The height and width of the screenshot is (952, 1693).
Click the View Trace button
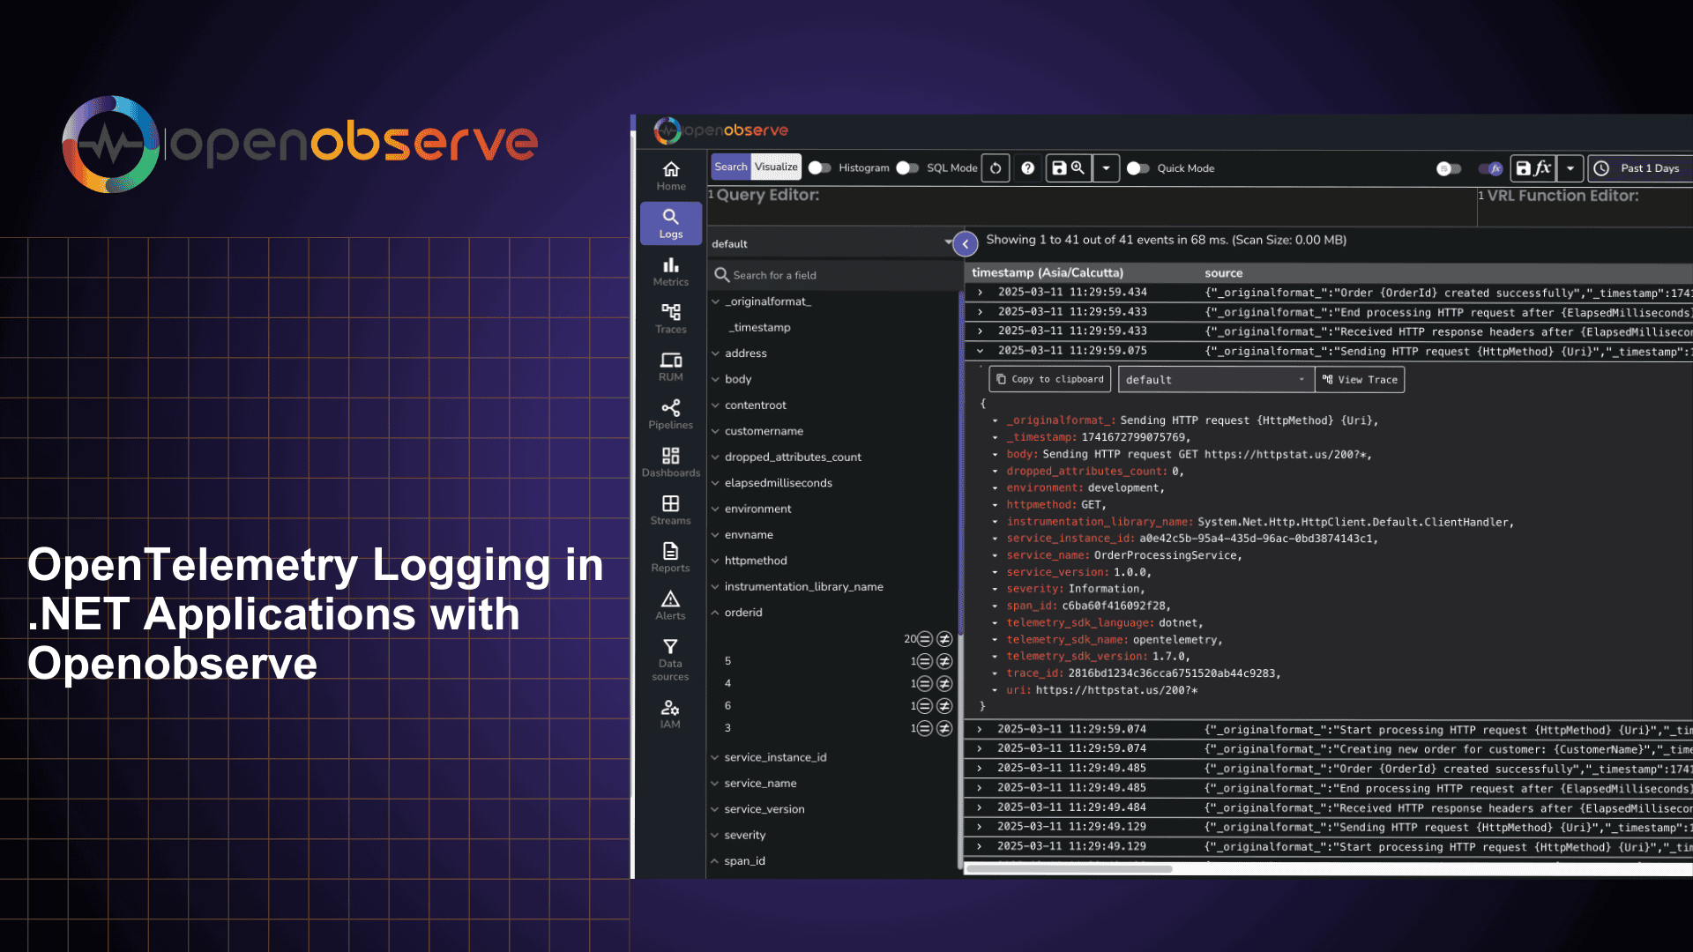click(1360, 379)
